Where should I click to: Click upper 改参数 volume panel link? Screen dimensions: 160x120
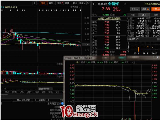(x=60, y=64)
